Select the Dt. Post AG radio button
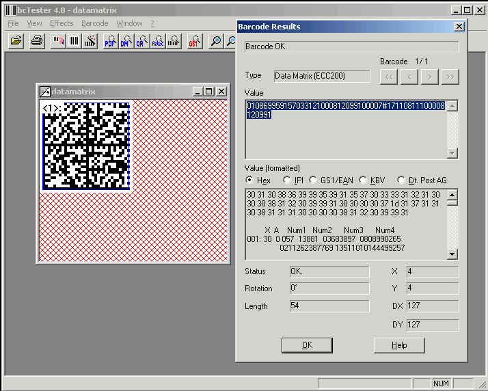Image resolution: width=488 pixels, height=391 pixels. point(401,180)
